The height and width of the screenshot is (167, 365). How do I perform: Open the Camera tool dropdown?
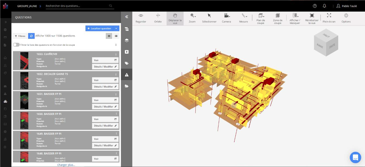pyautogui.click(x=226, y=18)
